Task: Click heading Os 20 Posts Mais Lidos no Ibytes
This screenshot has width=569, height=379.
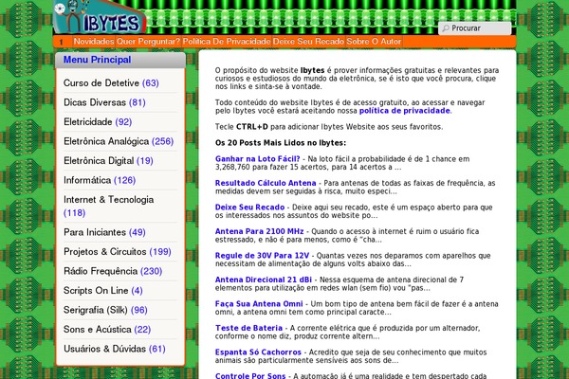Action: [281, 143]
